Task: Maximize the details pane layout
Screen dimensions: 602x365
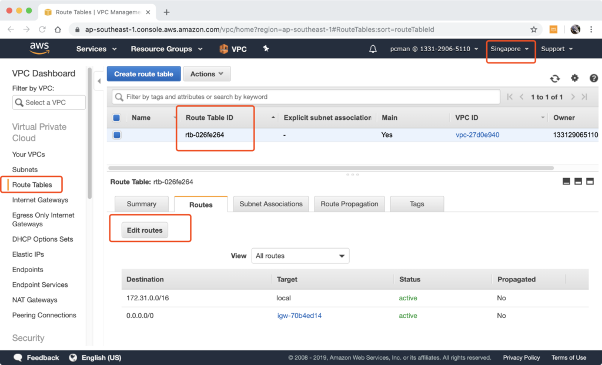Action: 590,181
